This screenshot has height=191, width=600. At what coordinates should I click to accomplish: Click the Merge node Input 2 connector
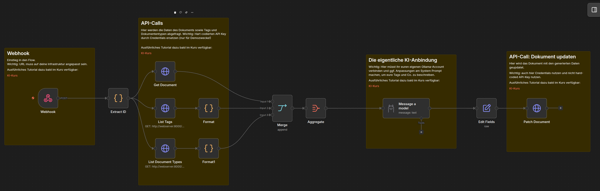tap(272, 108)
